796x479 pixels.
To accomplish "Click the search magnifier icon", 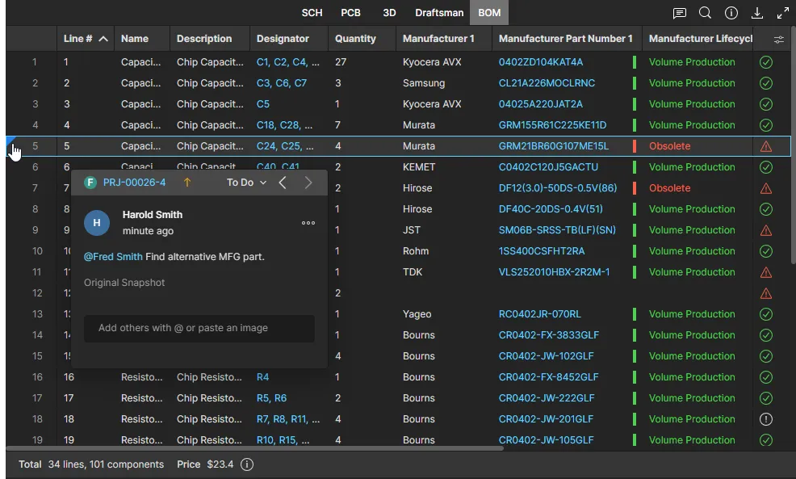I will pyautogui.click(x=705, y=13).
